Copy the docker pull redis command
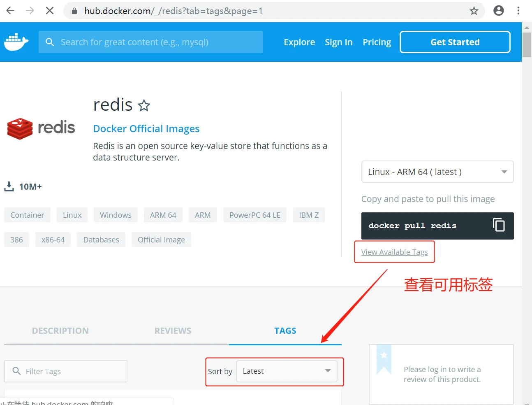The image size is (532, 405). (x=498, y=225)
